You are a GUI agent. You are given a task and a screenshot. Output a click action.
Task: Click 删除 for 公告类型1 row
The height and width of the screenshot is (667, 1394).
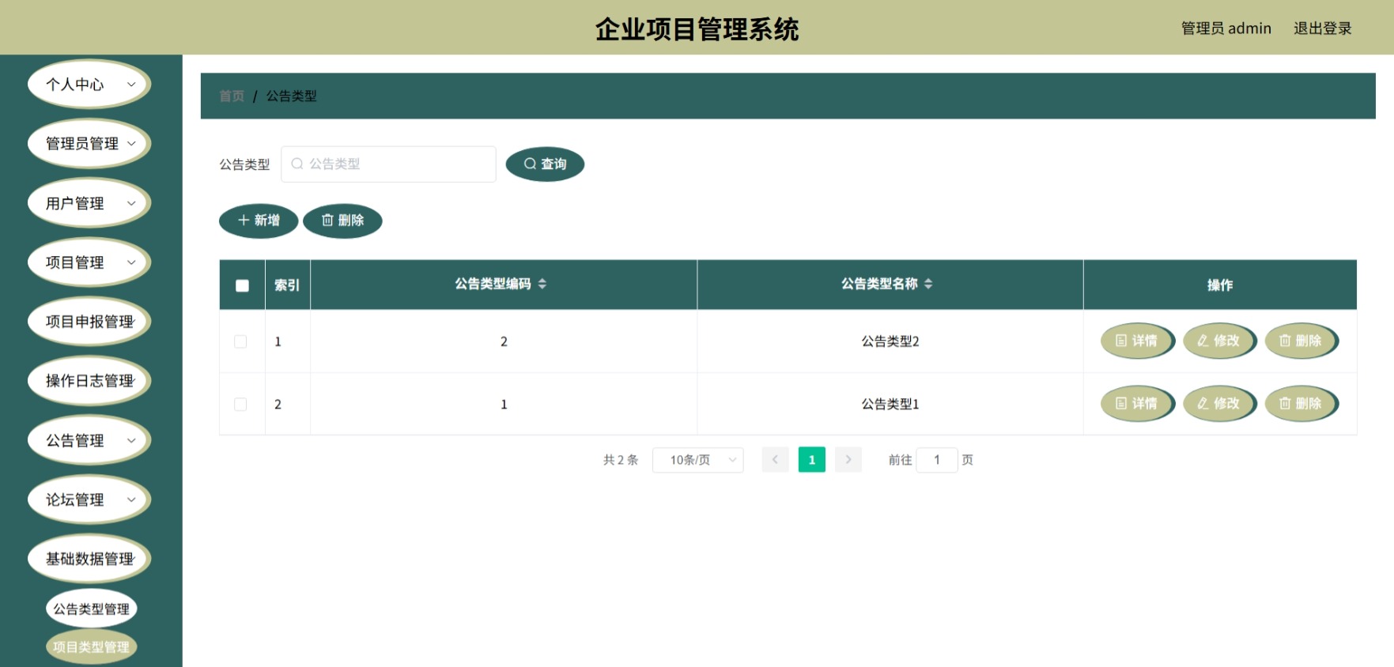tap(1301, 403)
